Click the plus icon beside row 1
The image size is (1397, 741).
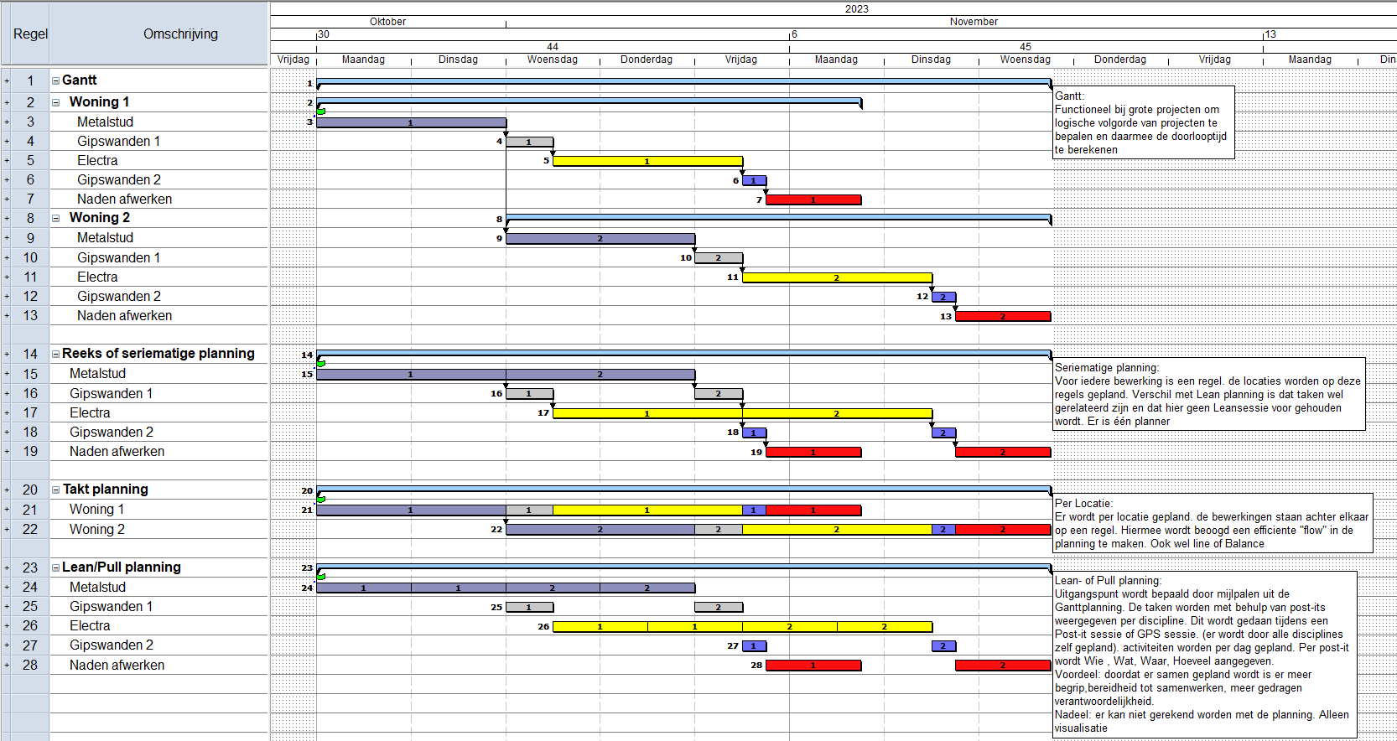tap(7, 81)
